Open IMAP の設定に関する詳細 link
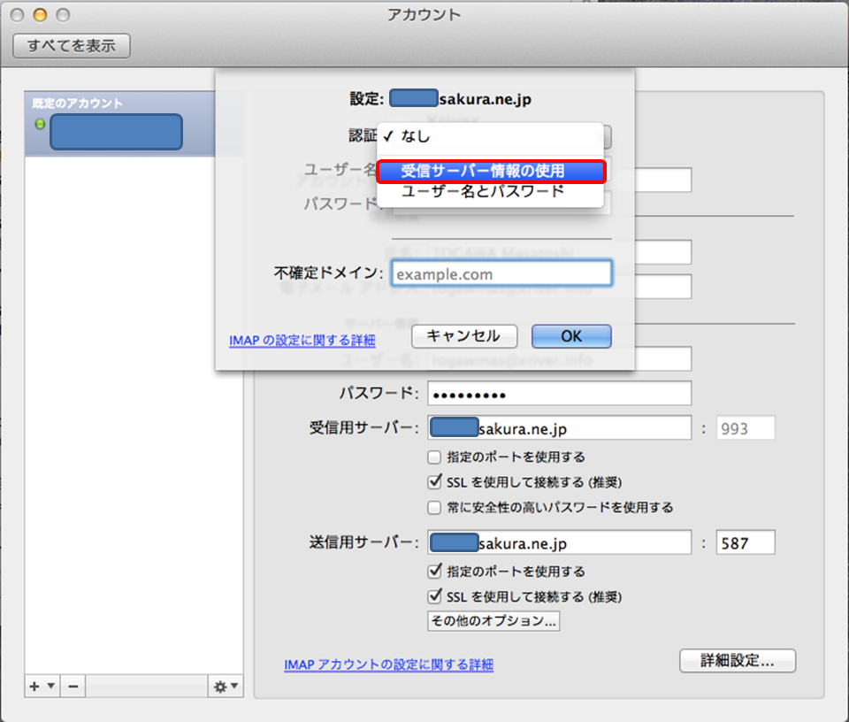849x722 pixels. click(302, 340)
